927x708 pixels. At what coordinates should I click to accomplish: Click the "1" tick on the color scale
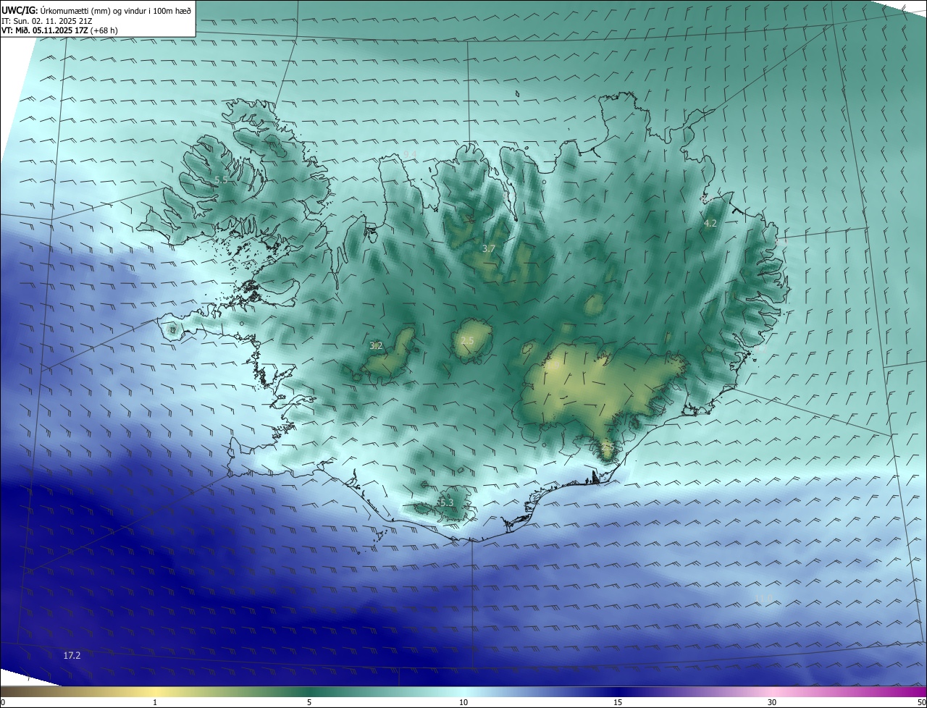pos(155,702)
